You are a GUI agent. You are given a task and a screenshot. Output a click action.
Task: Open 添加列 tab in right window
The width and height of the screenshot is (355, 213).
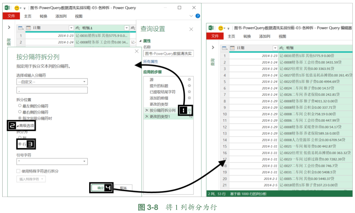point(265,36)
